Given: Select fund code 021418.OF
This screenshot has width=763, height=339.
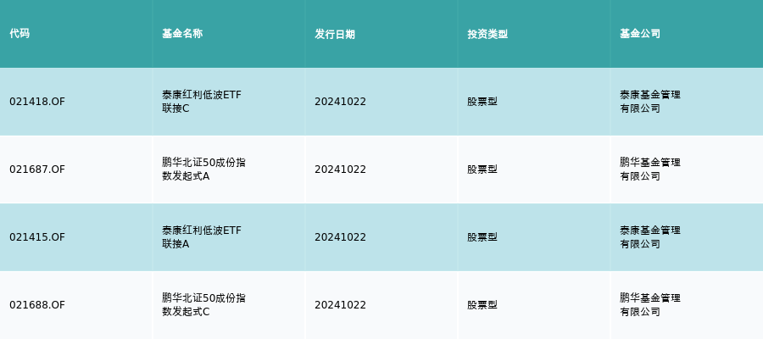Looking at the screenshot, I should [37, 102].
